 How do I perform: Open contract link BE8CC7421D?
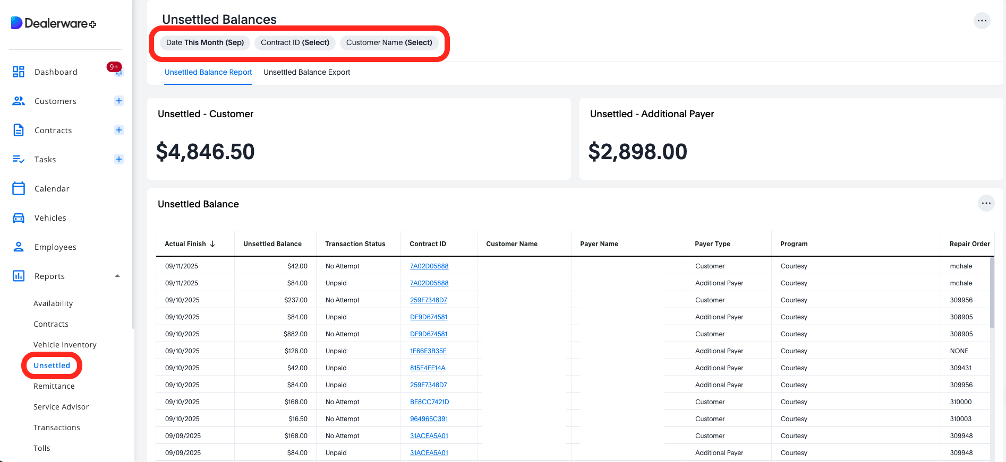click(x=429, y=402)
